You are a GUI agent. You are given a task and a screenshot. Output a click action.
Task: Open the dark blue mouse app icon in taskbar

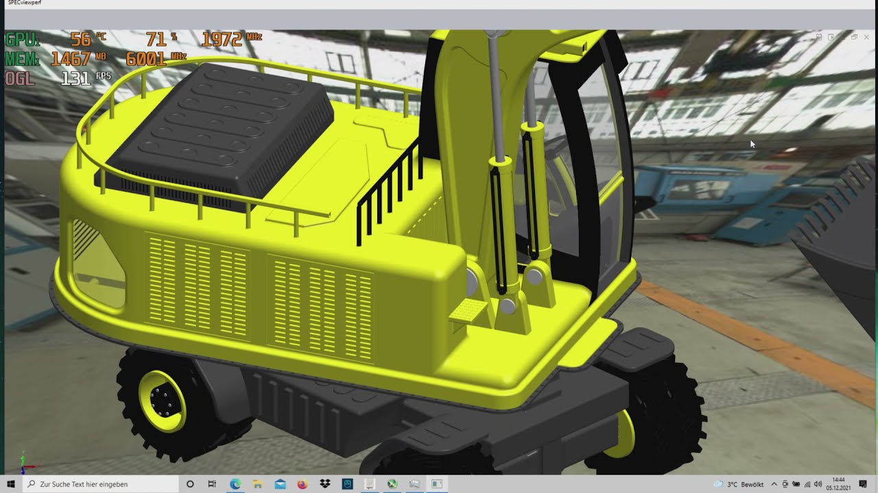coord(347,484)
